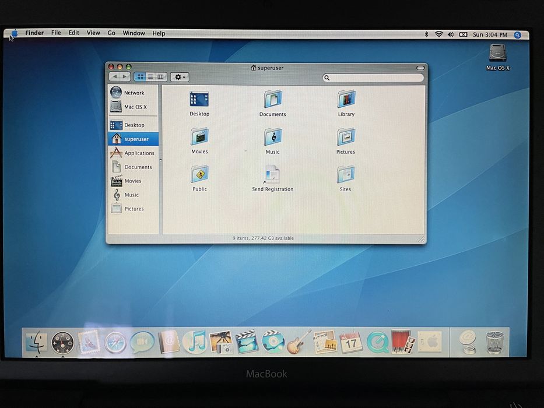Image resolution: width=544 pixels, height=408 pixels.
Task: Select the Sites folder icon
Action: pyautogui.click(x=346, y=174)
